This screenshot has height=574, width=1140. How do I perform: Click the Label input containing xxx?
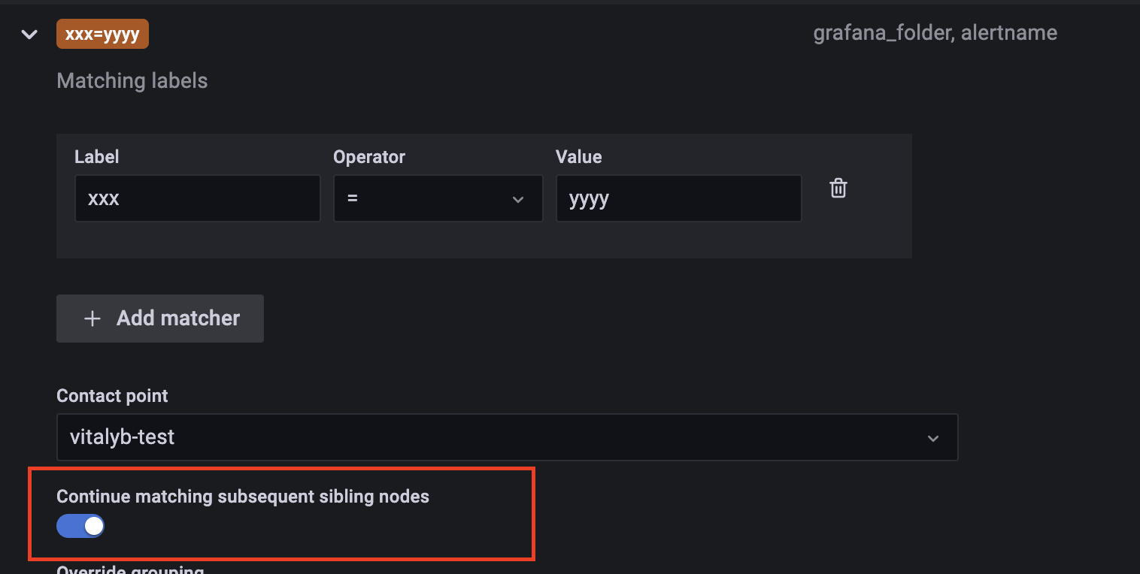coord(197,198)
